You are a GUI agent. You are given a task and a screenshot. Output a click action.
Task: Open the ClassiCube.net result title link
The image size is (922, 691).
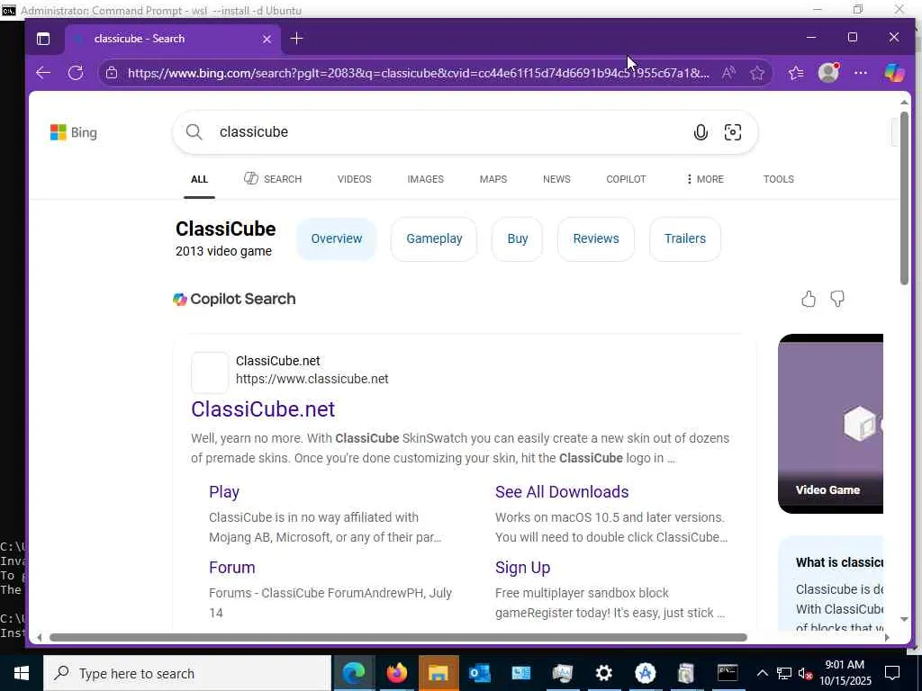263,409
